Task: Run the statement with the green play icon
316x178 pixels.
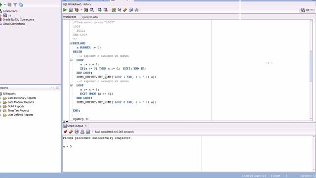Action: pyautogui.click(x=65, y=10)
